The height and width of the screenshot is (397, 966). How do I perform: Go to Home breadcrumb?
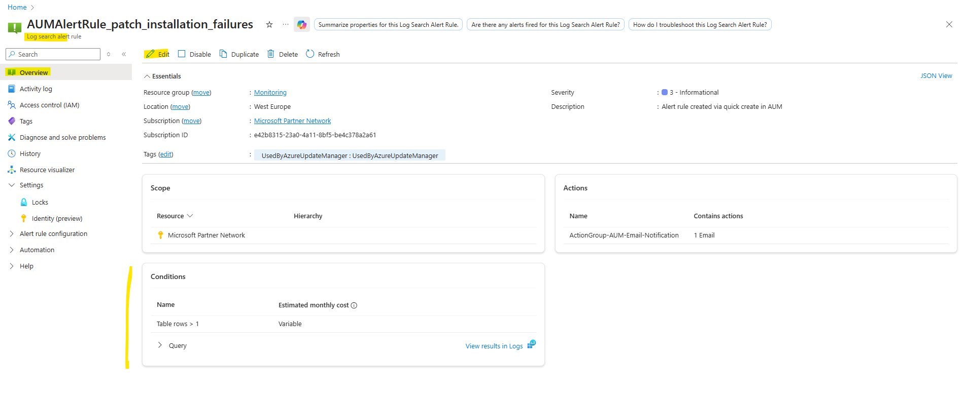click(17, 8)
